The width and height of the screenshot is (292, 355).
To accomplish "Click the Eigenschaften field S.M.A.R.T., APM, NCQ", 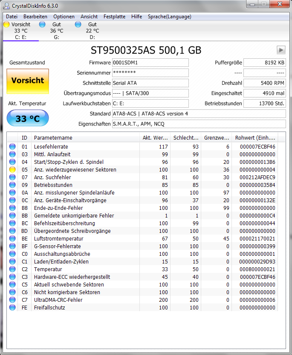I will point(199,124).
